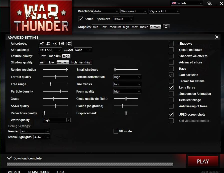Click the Cloud quality (in flight) slider handle
The width and height of the screenshot is (224, 173).
[x=126, y=99]
